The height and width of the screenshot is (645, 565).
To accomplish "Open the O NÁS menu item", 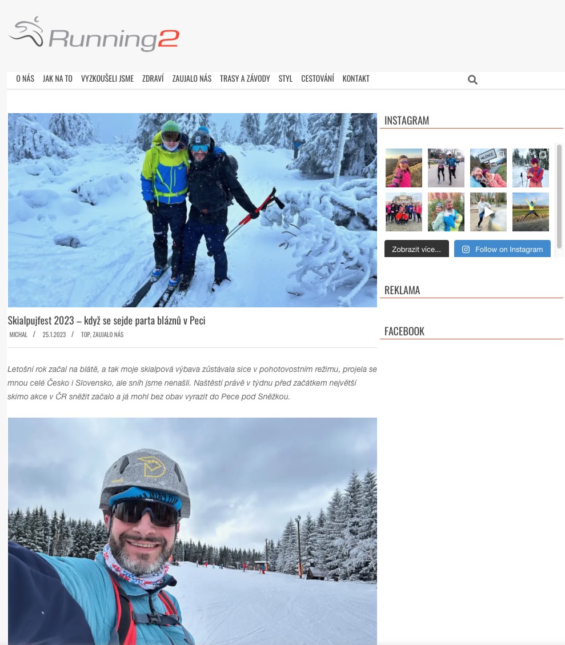I will (25, 79).
